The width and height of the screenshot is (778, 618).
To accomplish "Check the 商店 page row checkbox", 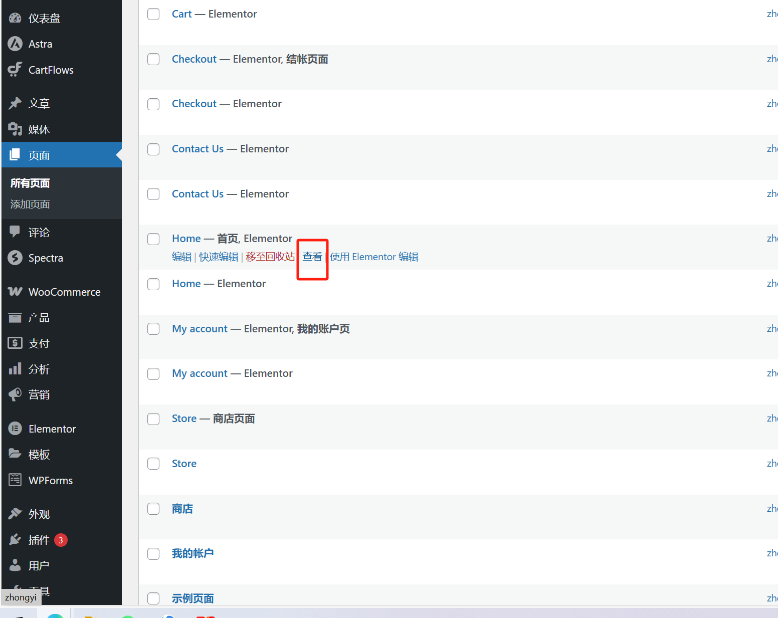I will point(153,509).
